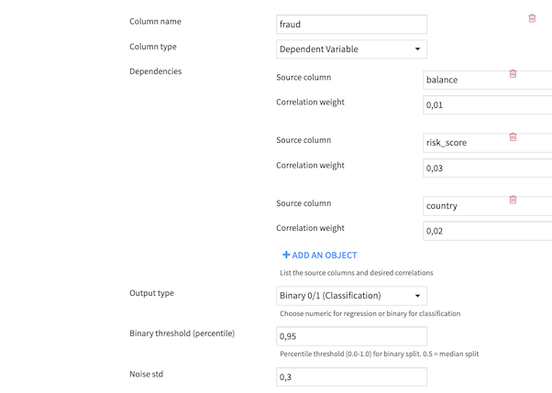Viewport: 552px width, 393px height.
Task: Click the country source column field
Action: [463, 206]
